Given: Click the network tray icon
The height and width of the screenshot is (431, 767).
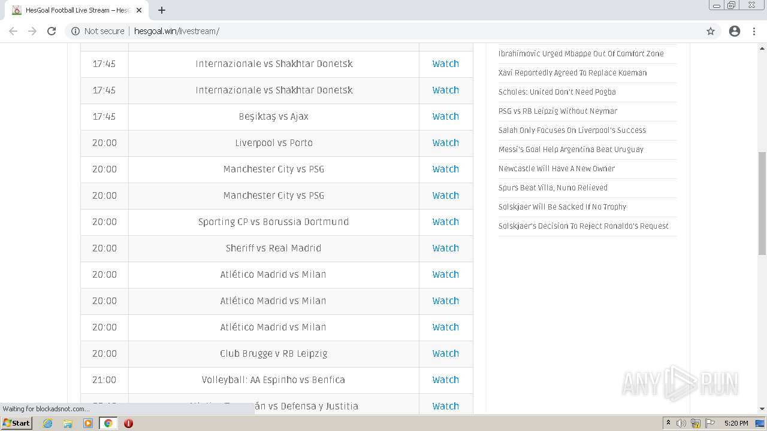Looking at the screenshot, I should pos(696,423).
